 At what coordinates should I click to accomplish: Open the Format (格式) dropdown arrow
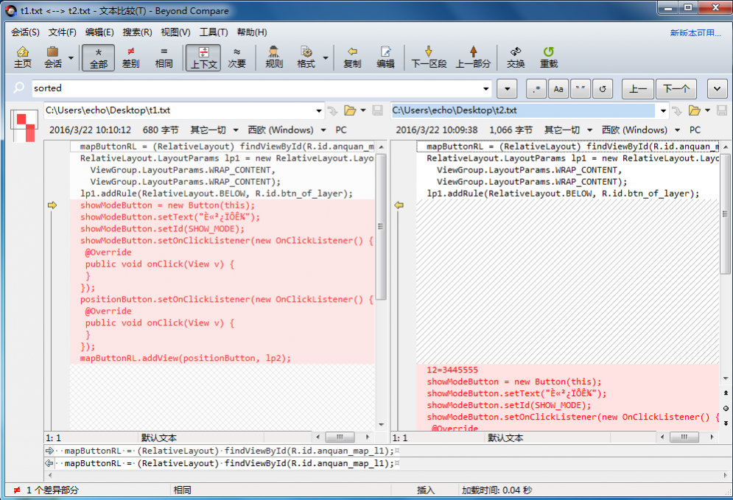tap(326, 57)
